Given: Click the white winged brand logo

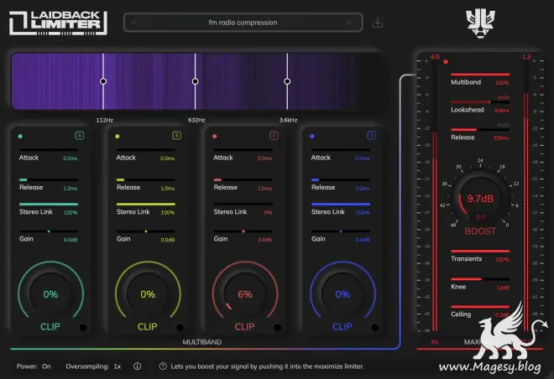Looking at the screenshot, I should pyautogui.click(x=480, y=23).
